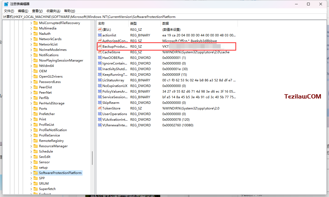The image size is (329, 197).
Task: Click the binary icon beside actionlist
Action: tap(100, 35)
